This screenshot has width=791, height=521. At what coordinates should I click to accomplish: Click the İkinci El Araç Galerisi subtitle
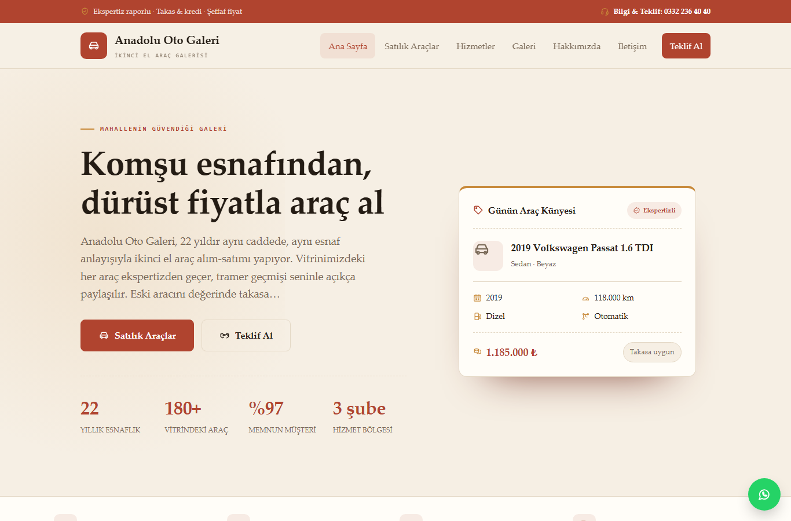(x=161, y=56)
